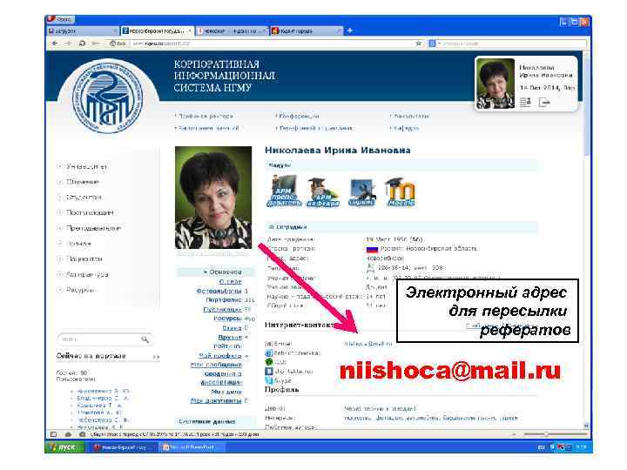
Task: Open the Друзья profile link
Action: pos(230,337)
